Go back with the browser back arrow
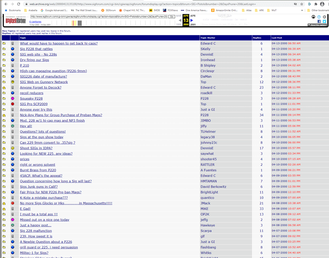The height and width of the screenshot is (258, 329). click(6, 4)
